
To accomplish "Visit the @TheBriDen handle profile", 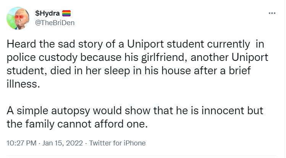I will pyautogui.click(x=55, y=22).
